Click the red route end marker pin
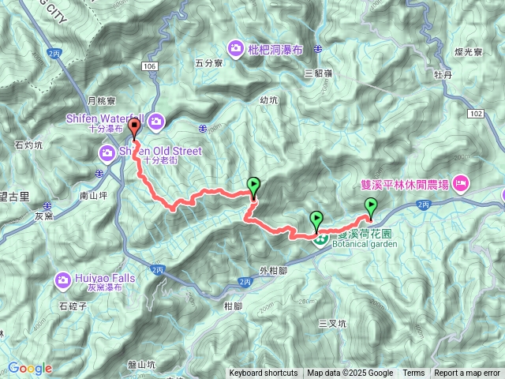 (x=134, y=129)
